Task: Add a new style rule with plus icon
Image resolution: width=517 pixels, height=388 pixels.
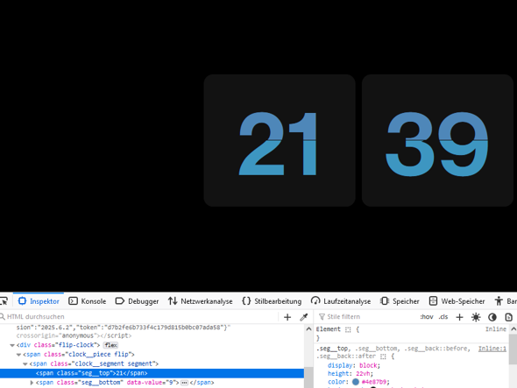Action: pyautogui.click(x=459, y=317)
